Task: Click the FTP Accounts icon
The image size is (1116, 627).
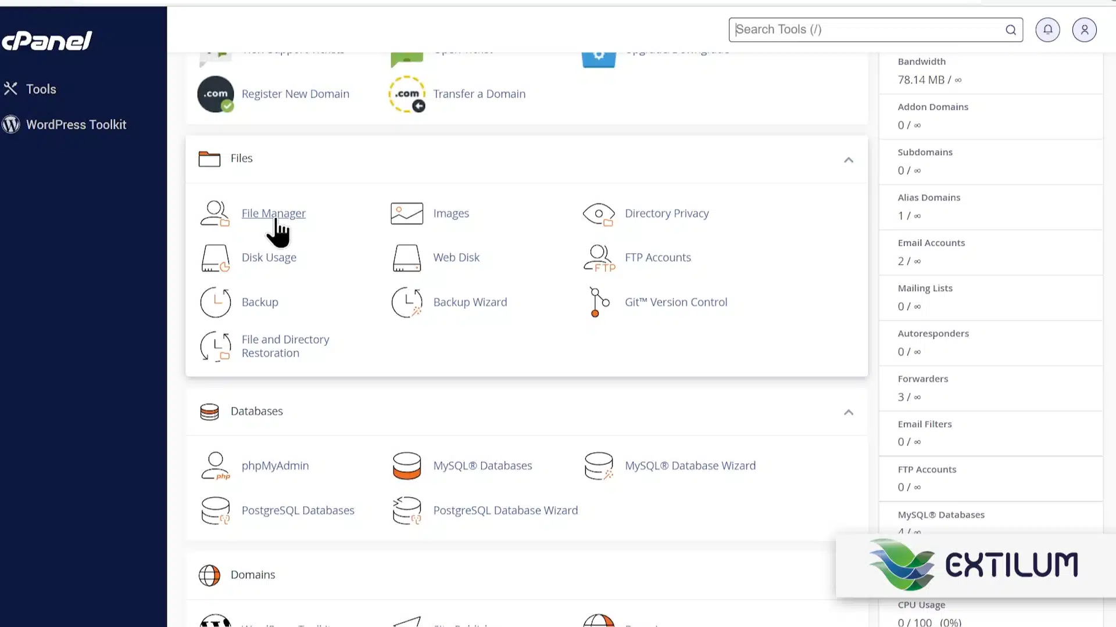Action: 599,258
